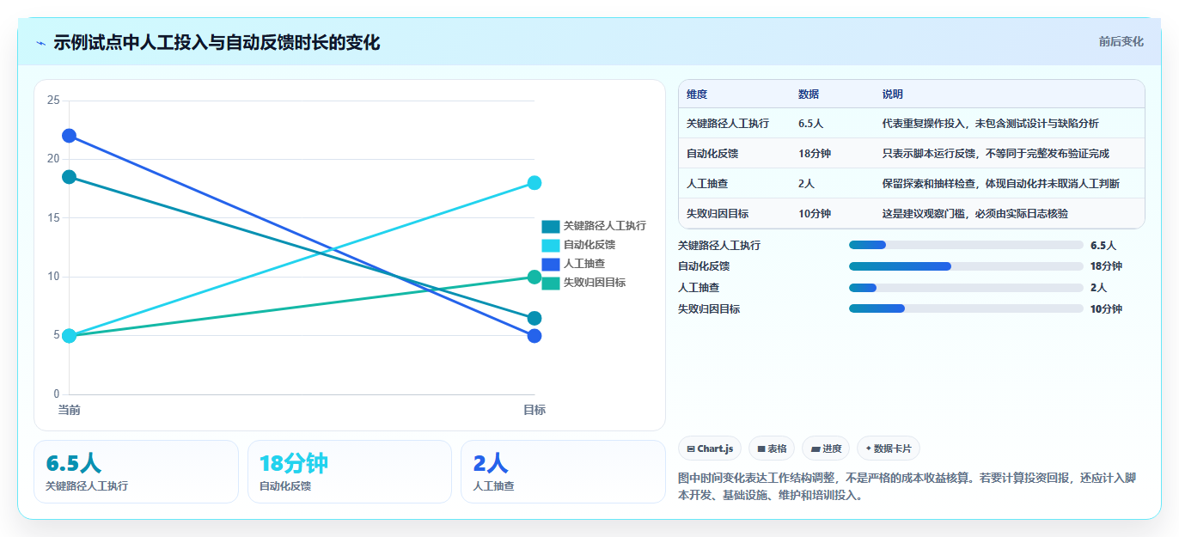Viewport: 1179px width, 537px height.
Task: Click the 当前 axis label
Action: pos(70,410)
